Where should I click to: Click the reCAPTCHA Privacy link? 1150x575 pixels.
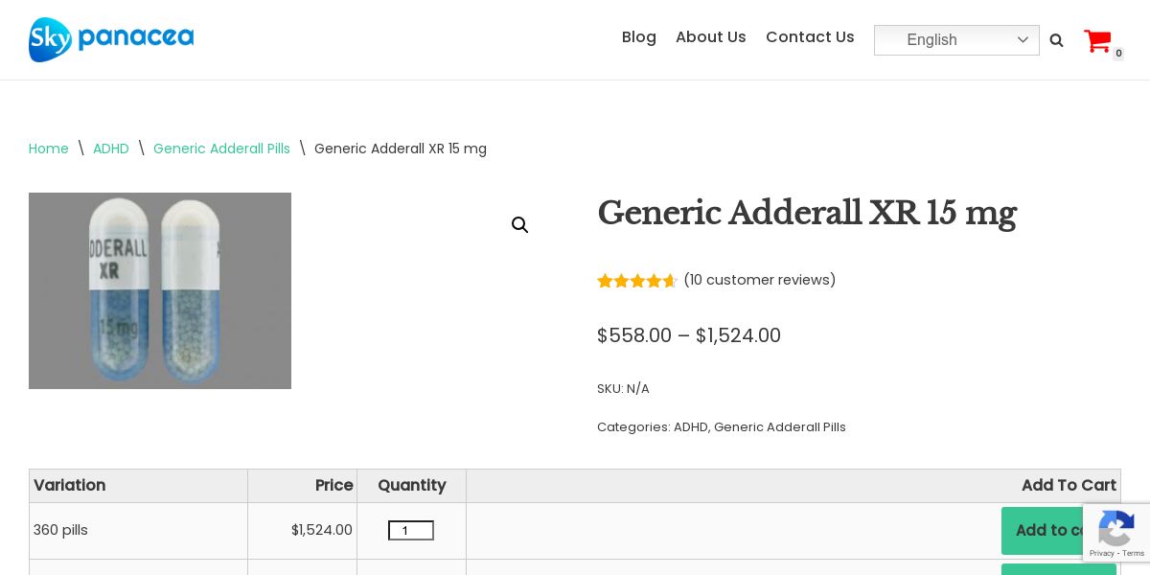[1101, 553]
